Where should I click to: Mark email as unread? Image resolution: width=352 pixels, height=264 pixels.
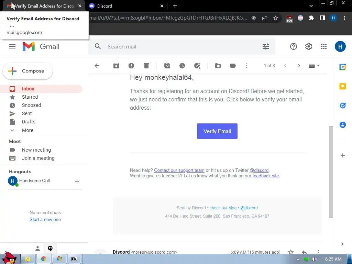tap(167, 66)
